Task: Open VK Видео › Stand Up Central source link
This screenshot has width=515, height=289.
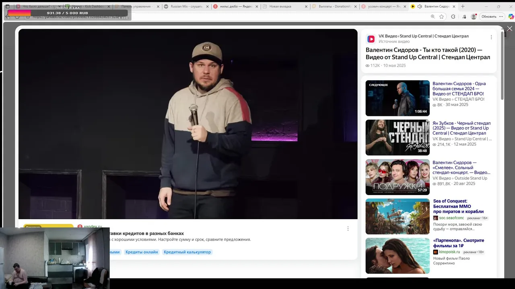Action: (x=424, y=36)
